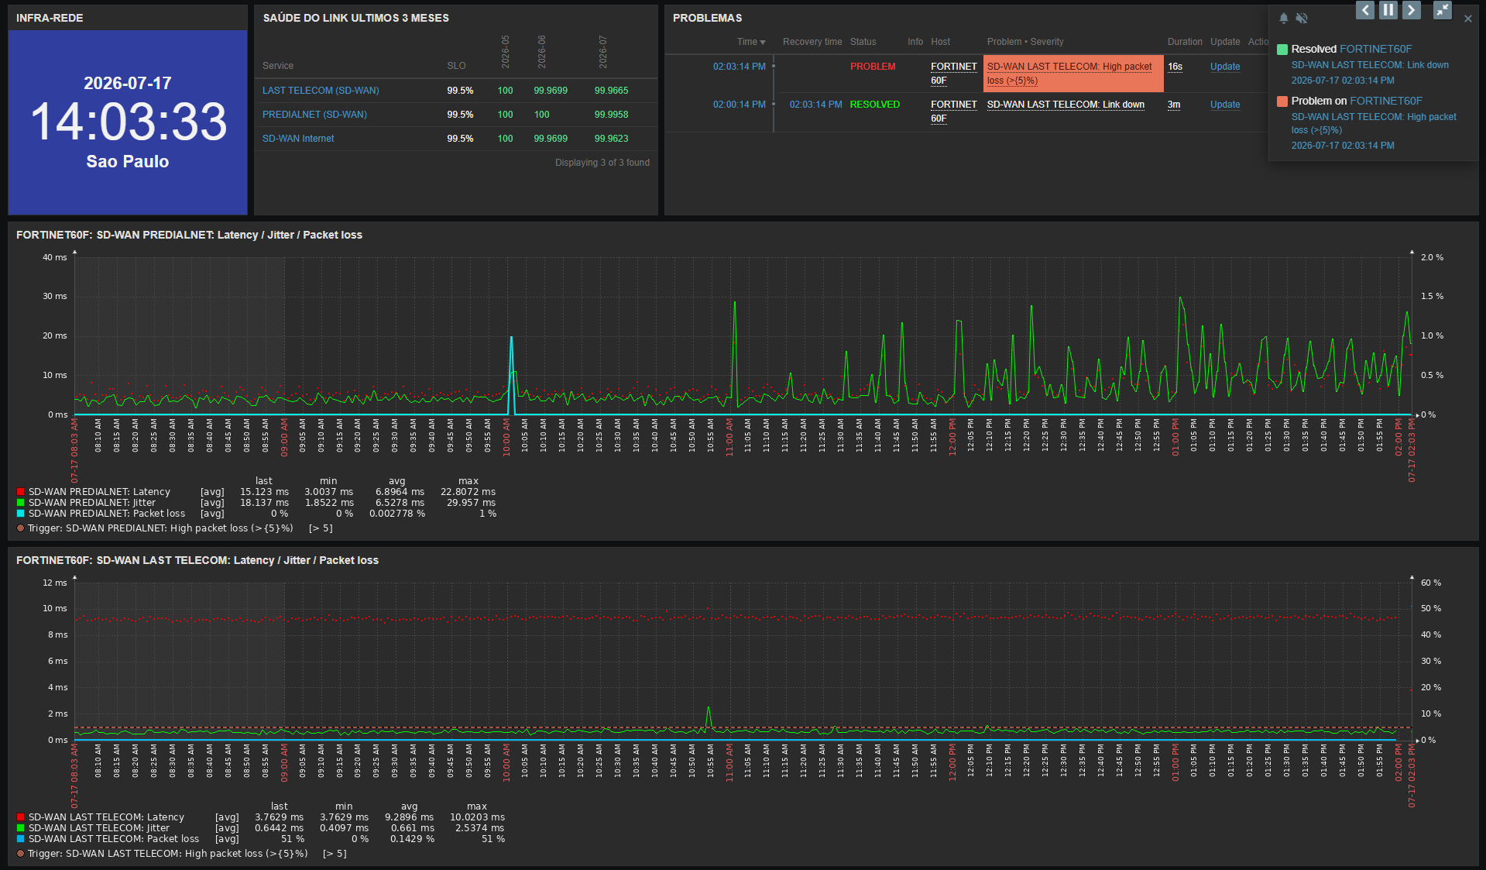Click the 3m duration value
Screen dimensions: 1486x870
1174,105
